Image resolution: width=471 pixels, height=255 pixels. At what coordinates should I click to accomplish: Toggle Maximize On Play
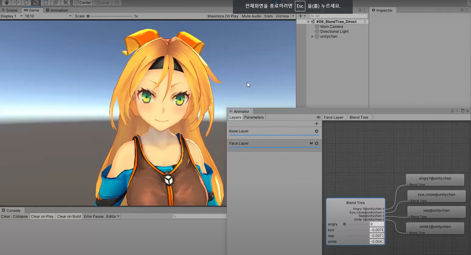[x=223, y=16]
